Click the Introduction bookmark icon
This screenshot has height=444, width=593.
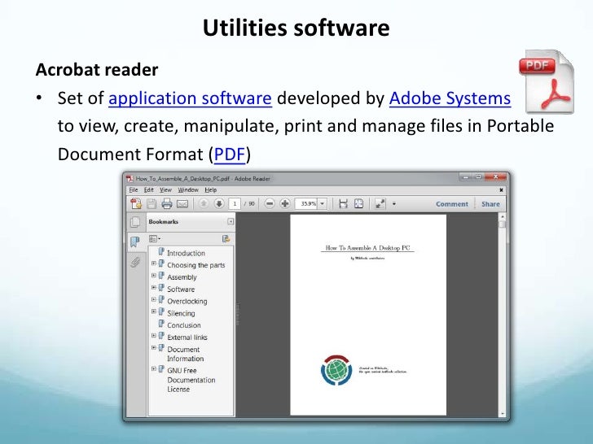click(161, 252)
